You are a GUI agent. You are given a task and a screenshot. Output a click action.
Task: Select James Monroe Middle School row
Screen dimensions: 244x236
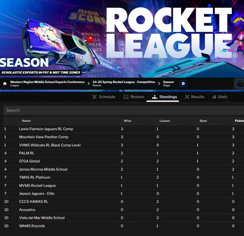coord(124,169)
